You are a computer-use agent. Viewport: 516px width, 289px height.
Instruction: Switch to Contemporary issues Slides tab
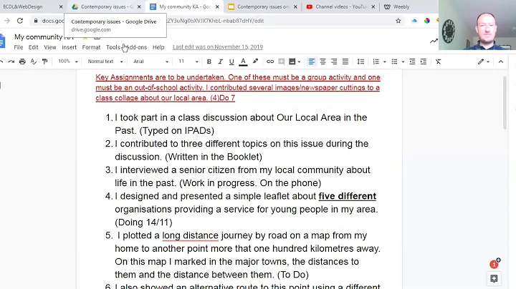(x=262, y=6)
